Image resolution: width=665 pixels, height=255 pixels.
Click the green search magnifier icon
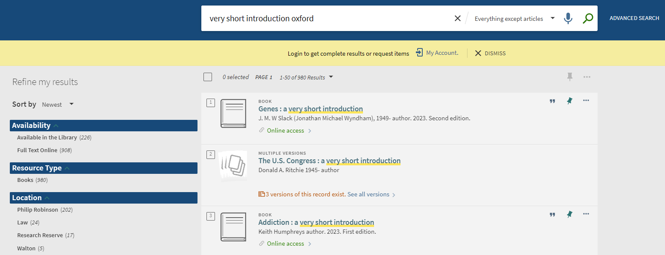(x=588, y=18)
